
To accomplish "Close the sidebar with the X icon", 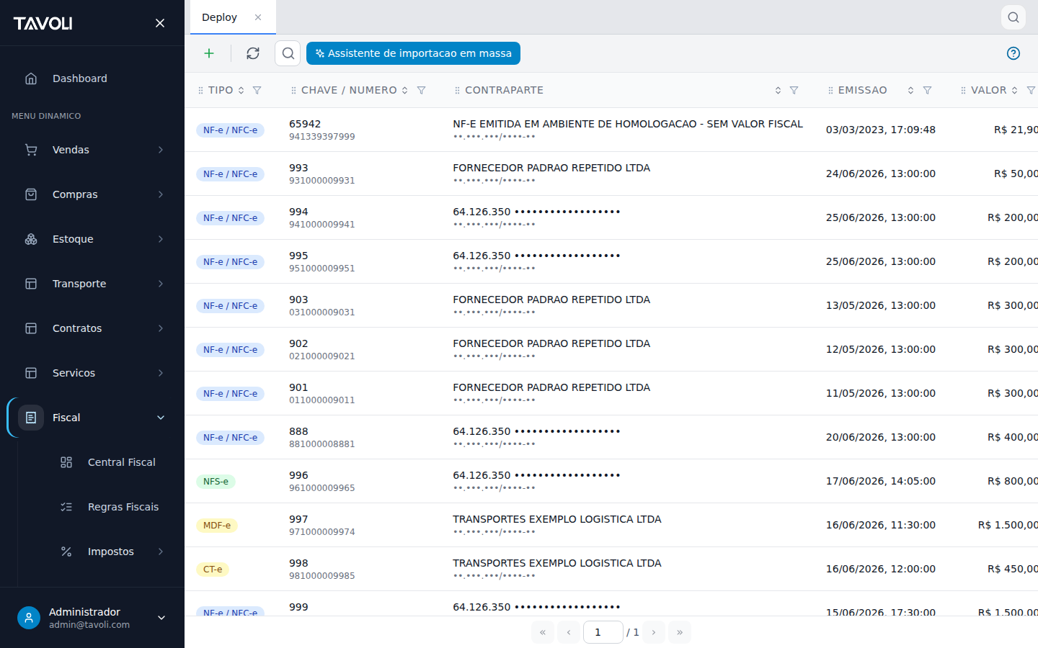I will point(160,23).
